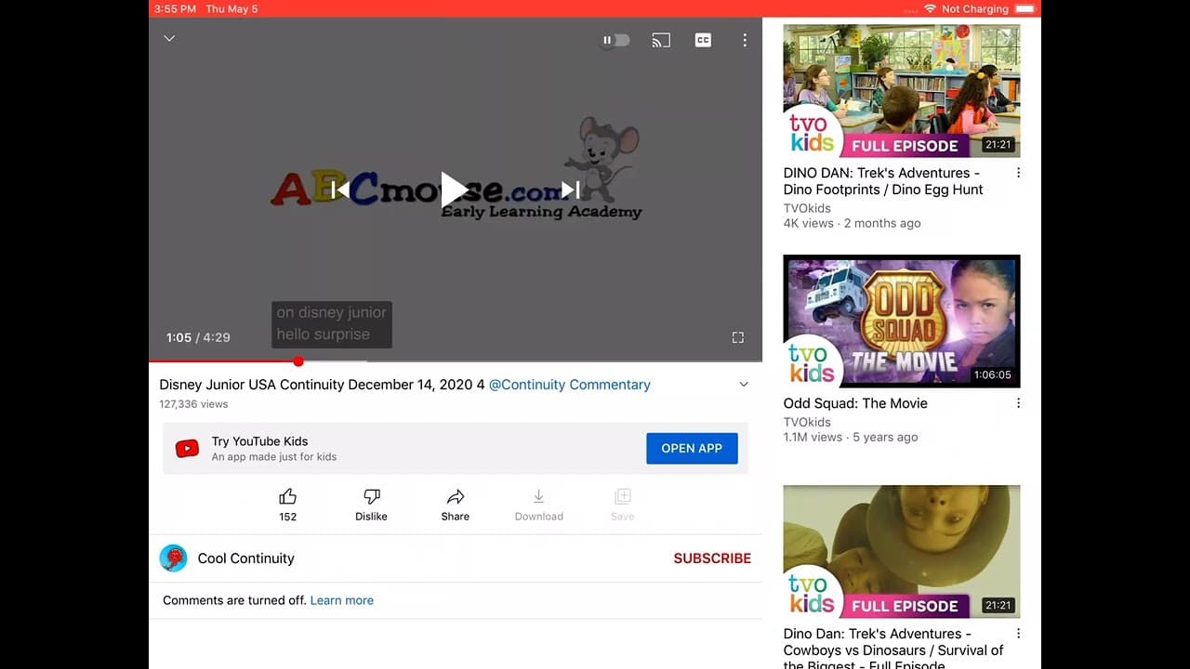Skip to previous video
Screen dimensions: 1190x669
tap(340, 190)
